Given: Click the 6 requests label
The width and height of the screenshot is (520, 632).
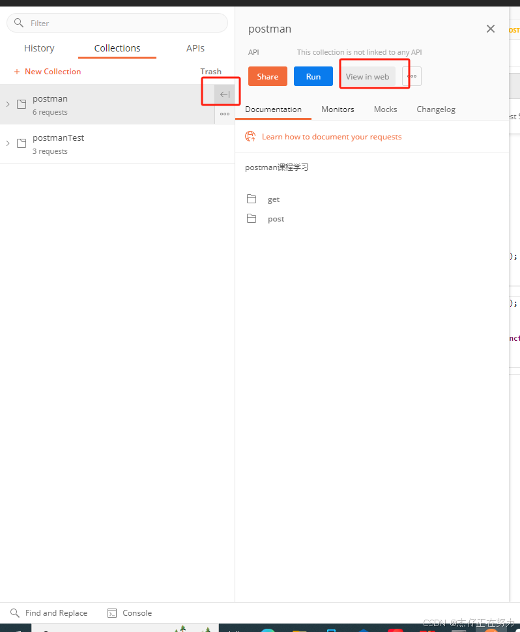Looking at the screenshot, I should [50, 112].
